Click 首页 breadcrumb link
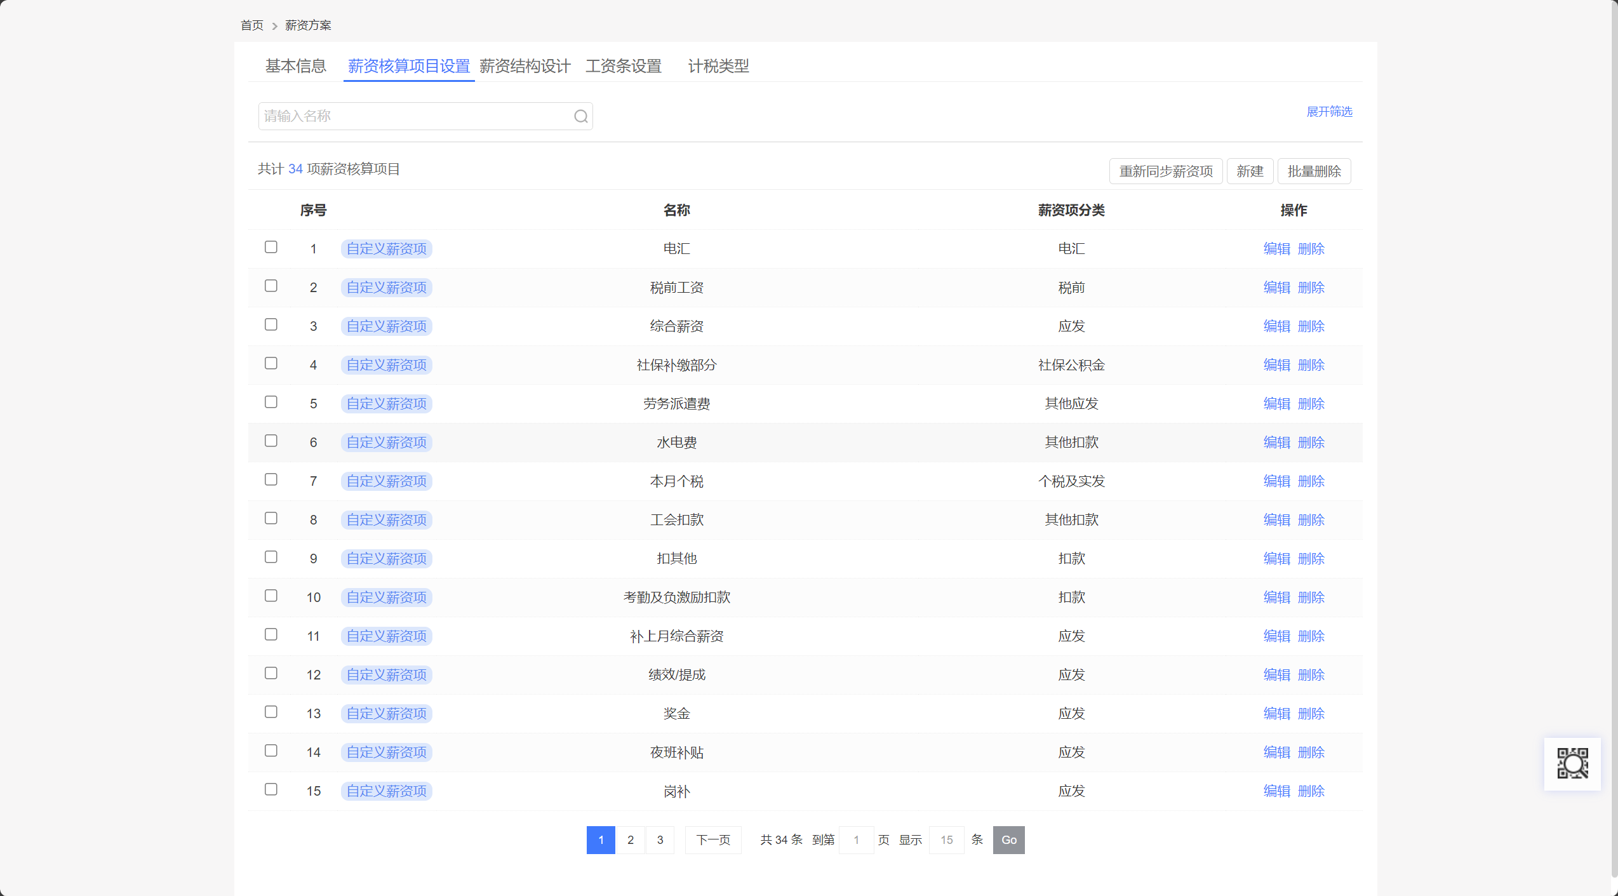 pyautogui.click(x=251, y=25)
